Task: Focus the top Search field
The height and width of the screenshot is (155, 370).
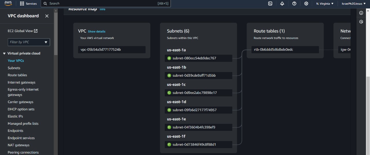Action: [x=106, y=3]
